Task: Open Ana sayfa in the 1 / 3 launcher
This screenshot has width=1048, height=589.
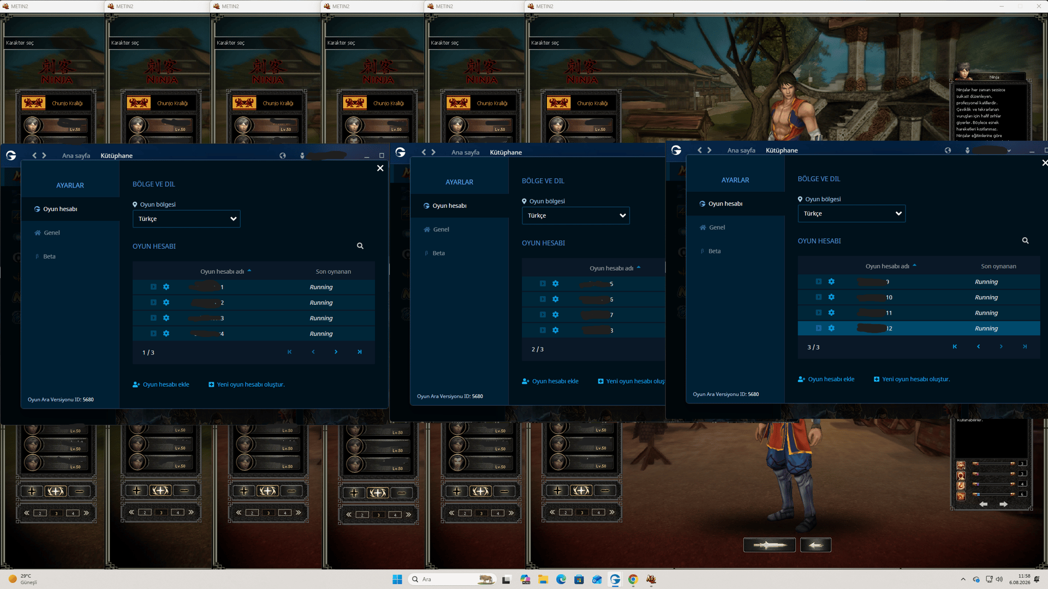Action: pos(76,155)
